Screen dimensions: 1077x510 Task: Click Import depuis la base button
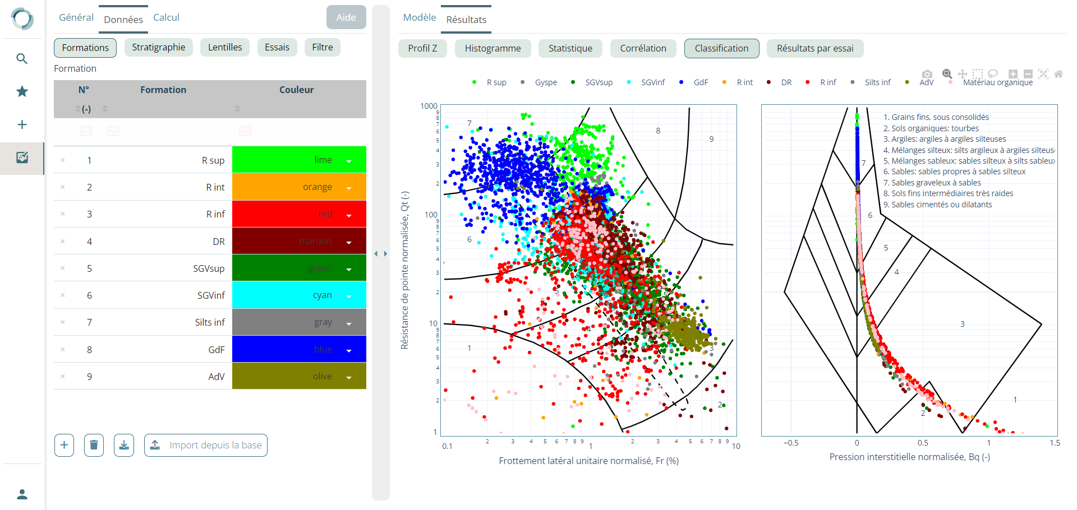[x=206, y=445]
